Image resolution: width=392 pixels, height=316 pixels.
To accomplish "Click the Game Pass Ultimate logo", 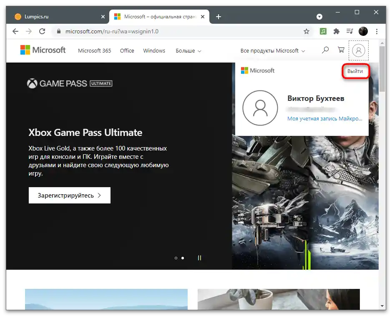I will pos(70,83).
